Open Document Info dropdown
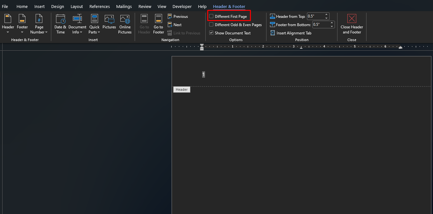Image resolution: width=433 pixels, height=214 pixels. tap(77, 24)
